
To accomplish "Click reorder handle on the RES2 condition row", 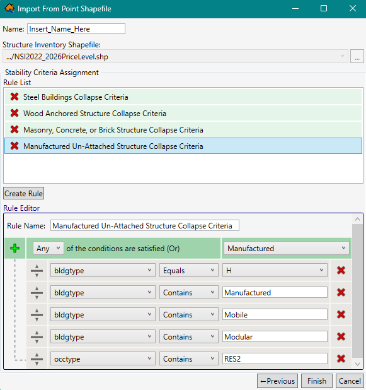I will tap(37, 359).
